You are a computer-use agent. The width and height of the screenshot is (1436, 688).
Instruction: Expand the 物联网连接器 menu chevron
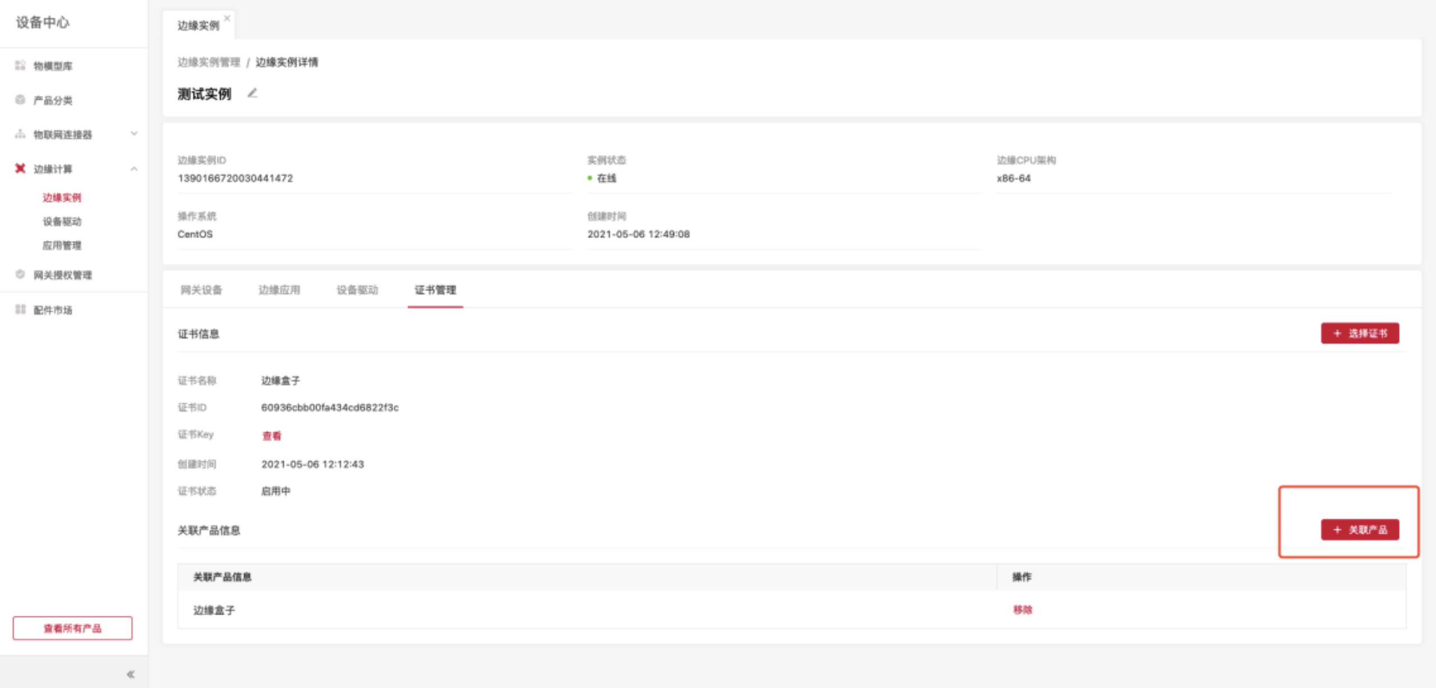point(134,133)
